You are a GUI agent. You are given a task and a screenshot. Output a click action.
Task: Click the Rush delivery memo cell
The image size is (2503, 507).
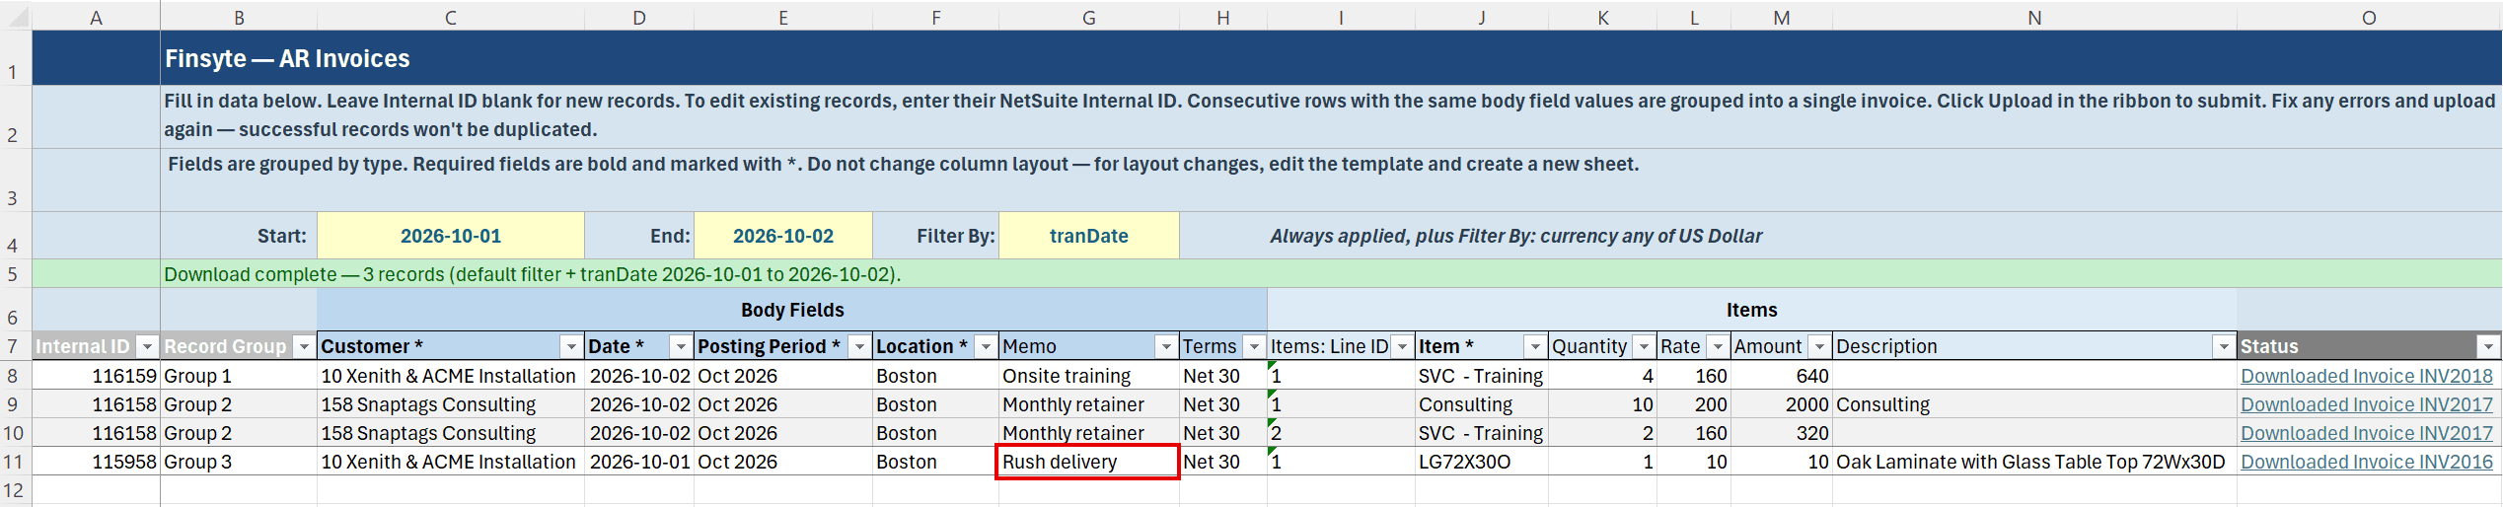(1088, 462)
